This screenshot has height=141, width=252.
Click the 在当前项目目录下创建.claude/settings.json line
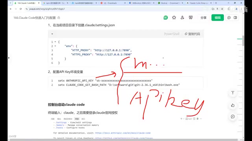tap(82, 25)
